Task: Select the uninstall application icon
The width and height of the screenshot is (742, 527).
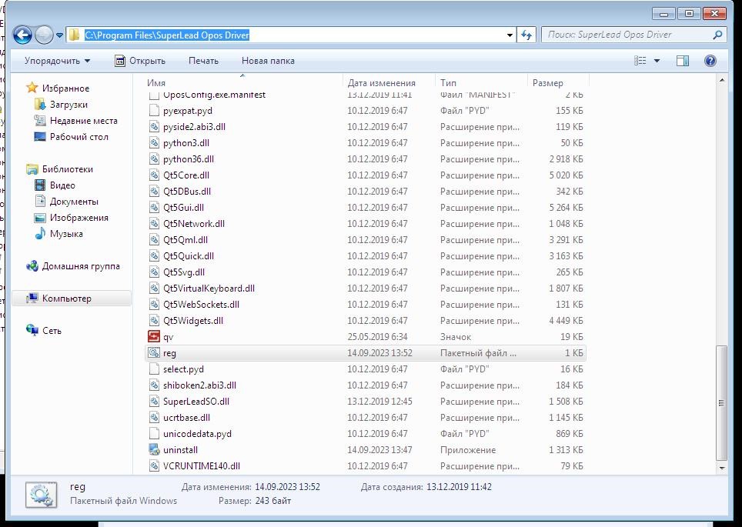Action: [x=154, y=450]
